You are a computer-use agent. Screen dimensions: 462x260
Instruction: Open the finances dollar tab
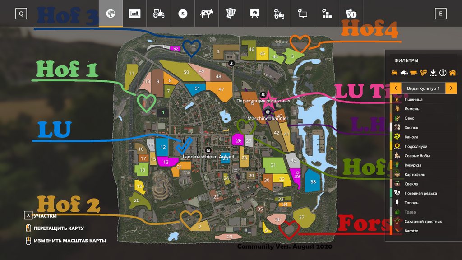[183, 14]
